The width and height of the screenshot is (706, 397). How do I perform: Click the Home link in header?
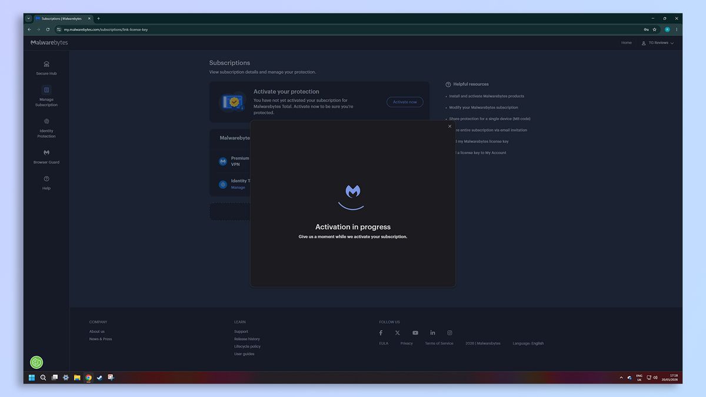point(627,42)
